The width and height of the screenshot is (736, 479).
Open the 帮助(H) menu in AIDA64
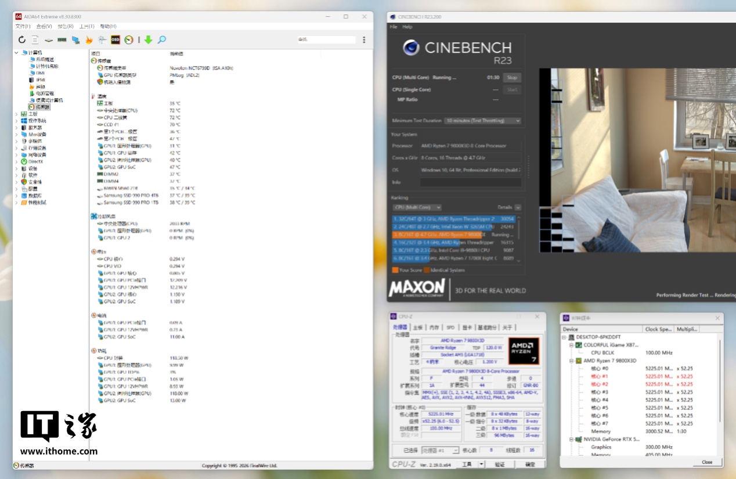pyautogui.click(x=108, y=26)
